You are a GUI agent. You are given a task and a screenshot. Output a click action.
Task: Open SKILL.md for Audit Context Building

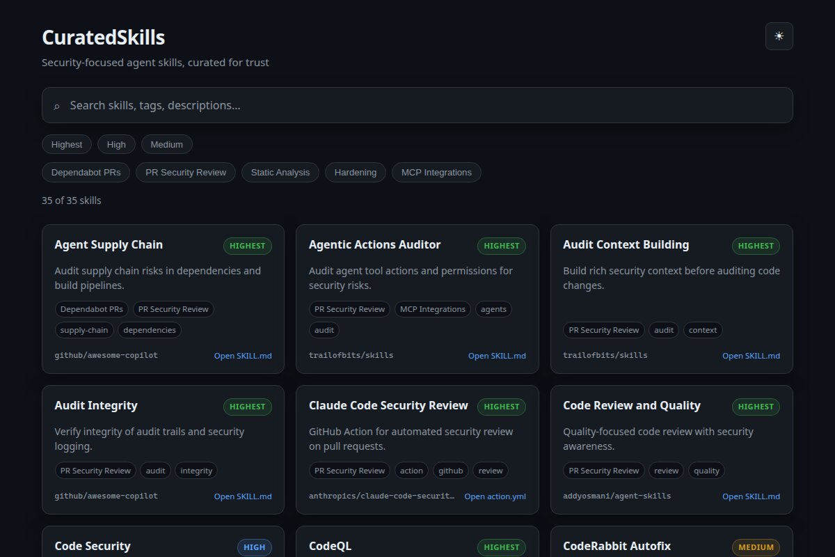tap(751, 356)
